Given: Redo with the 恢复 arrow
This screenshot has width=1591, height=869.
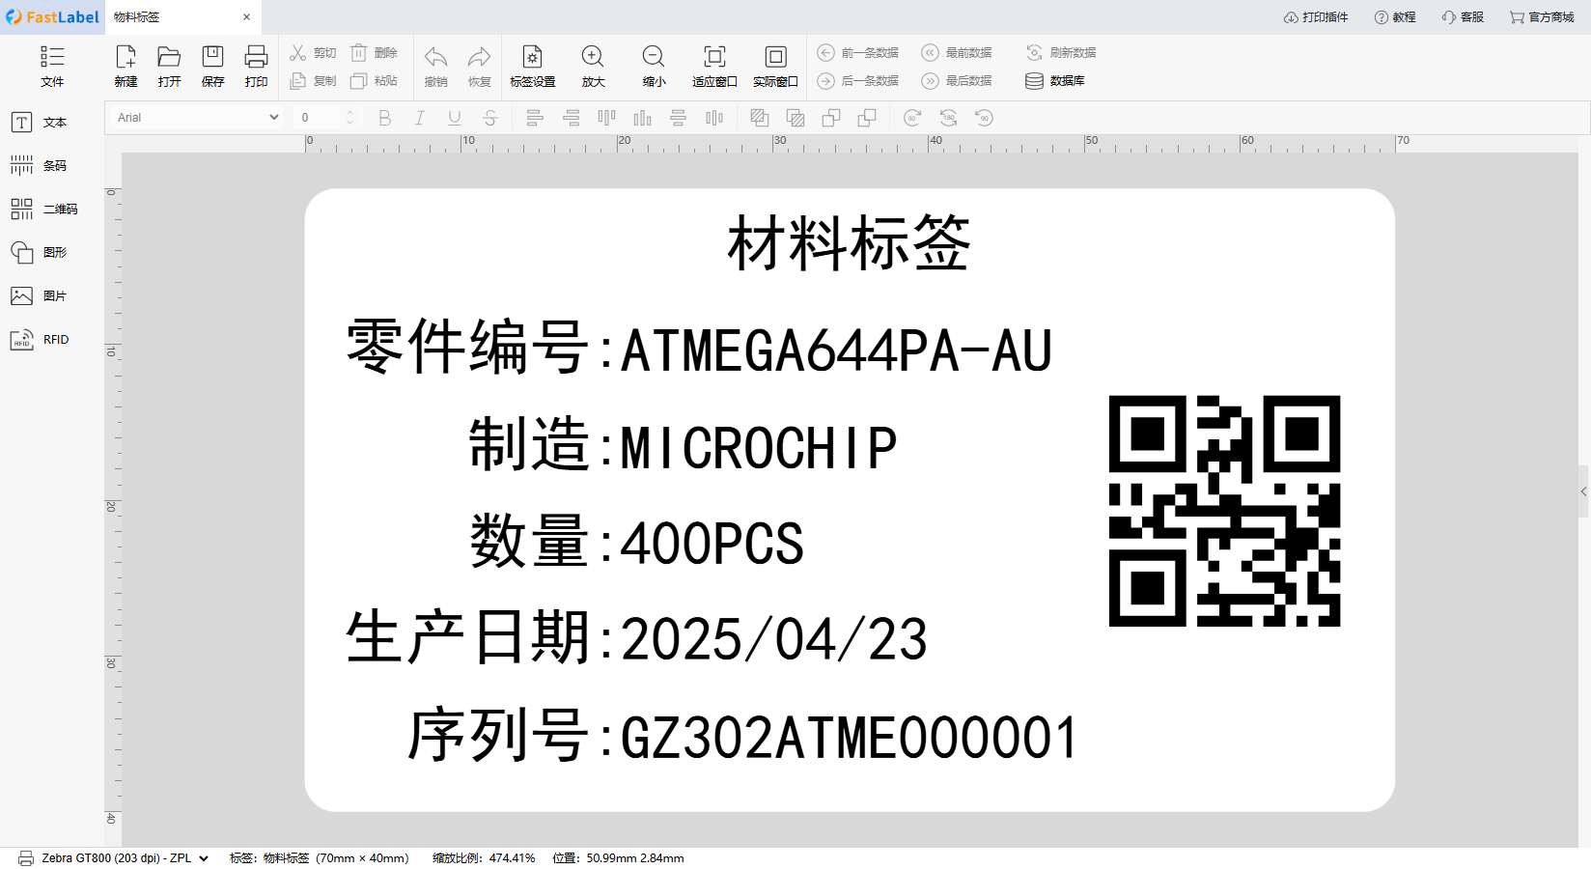Looking at the screenshot, I should click(479, 67).
